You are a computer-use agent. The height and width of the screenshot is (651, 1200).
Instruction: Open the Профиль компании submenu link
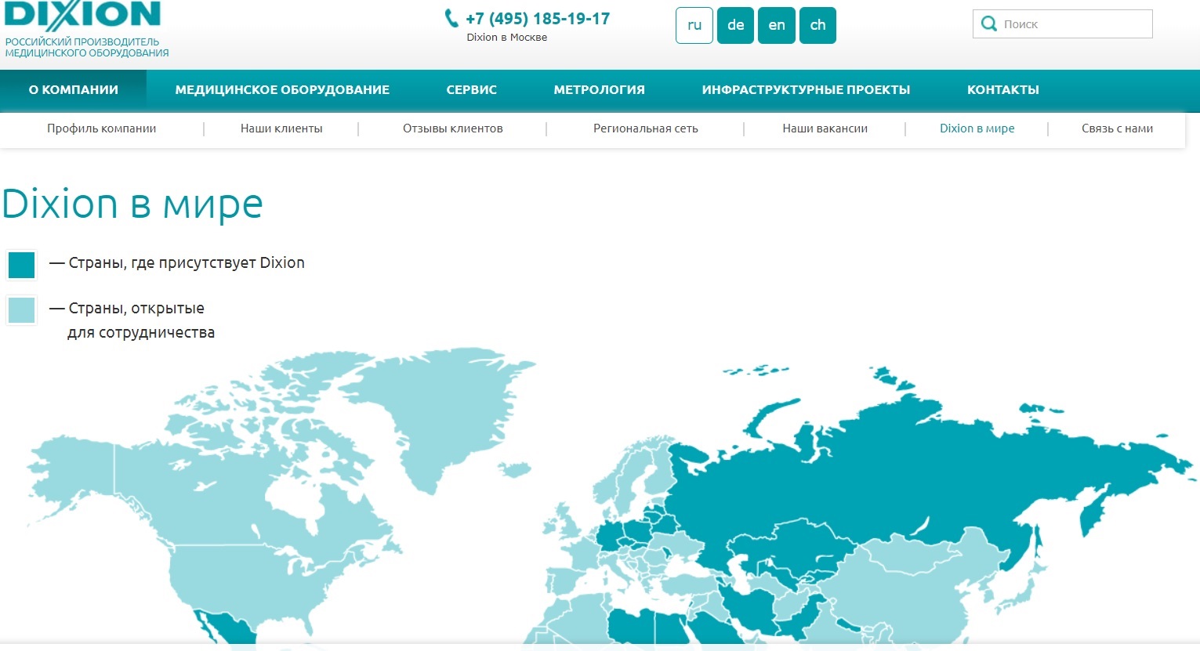coord(102,128)
